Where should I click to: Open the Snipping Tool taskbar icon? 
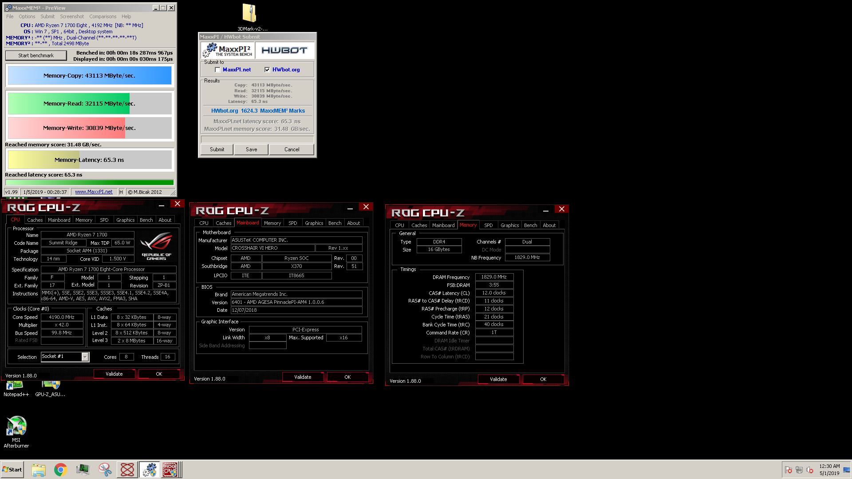(105, 470)
